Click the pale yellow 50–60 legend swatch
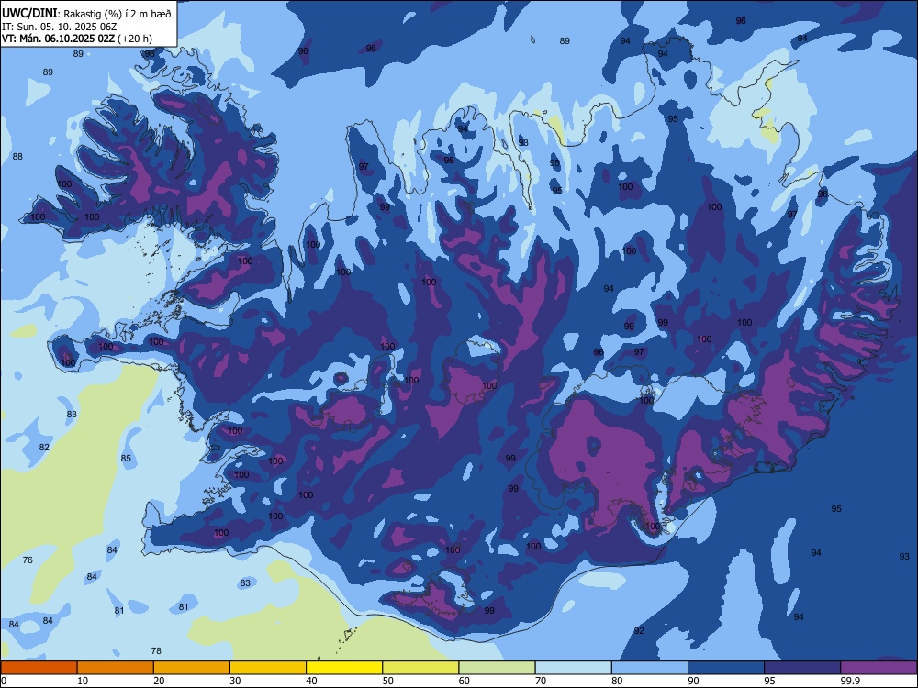 420,668
